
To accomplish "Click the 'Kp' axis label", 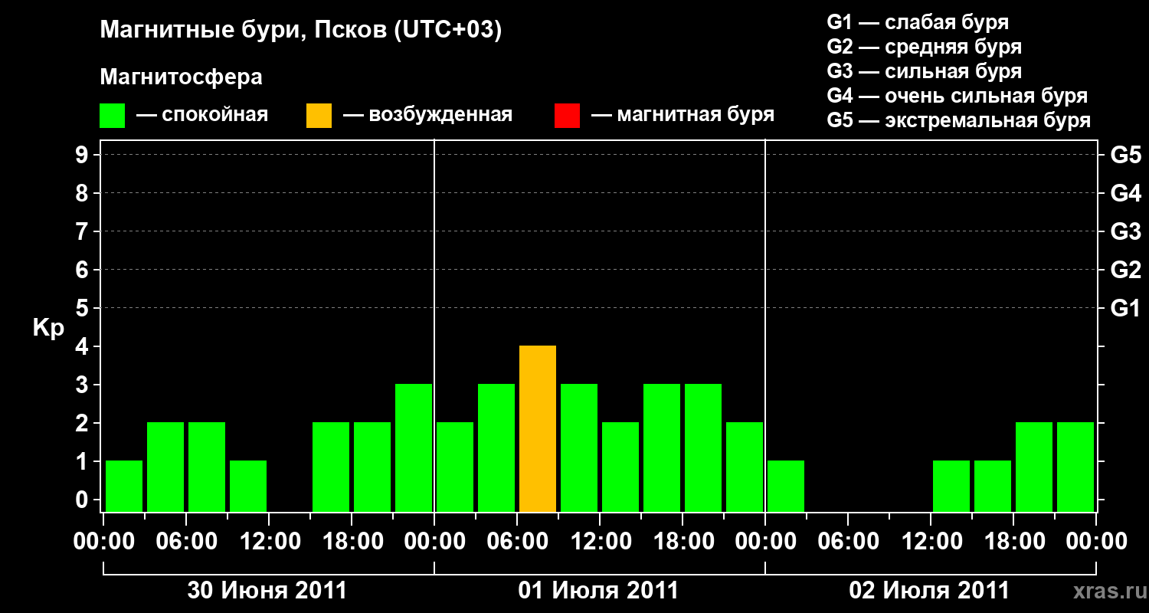I will tap(48, 328).
